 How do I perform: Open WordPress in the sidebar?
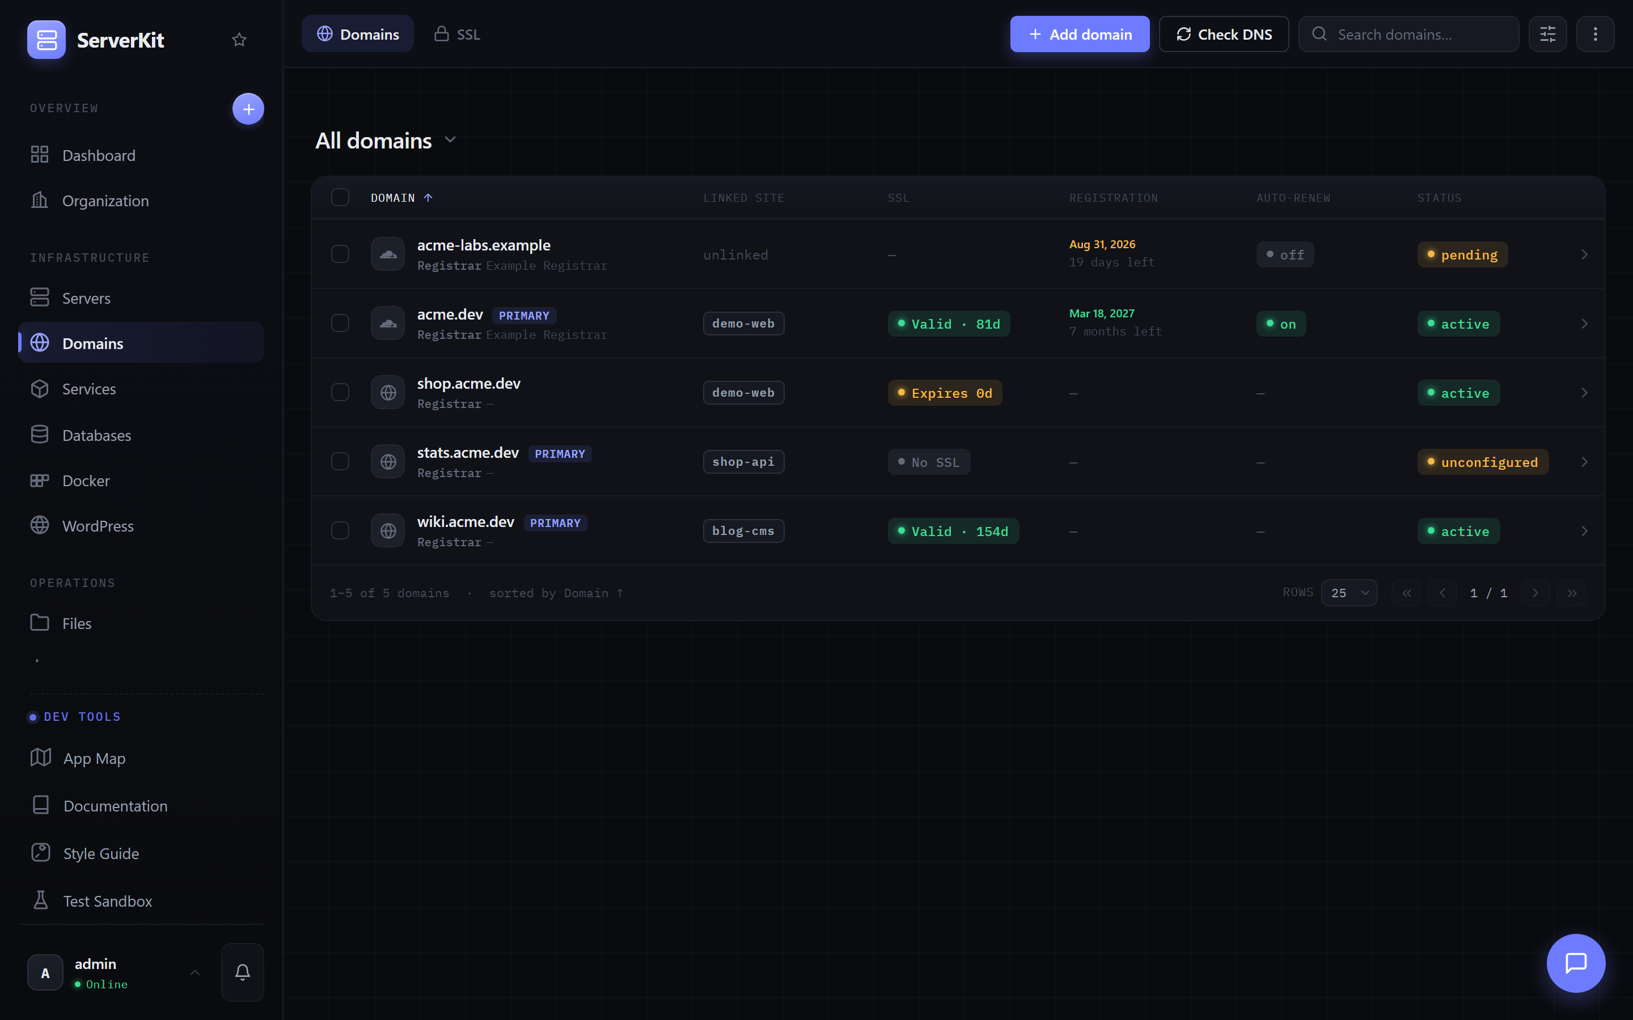[x=141, y=525]
